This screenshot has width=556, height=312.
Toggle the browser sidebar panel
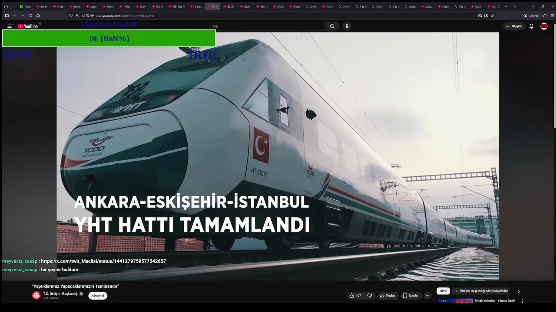[x=7, y=16]
